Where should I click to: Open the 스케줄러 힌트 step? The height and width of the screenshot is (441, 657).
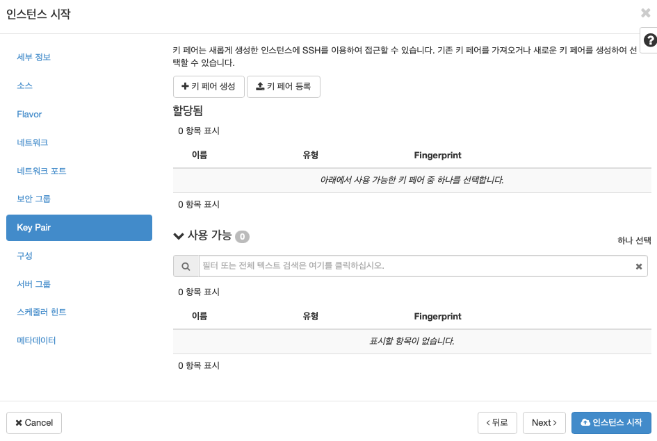[42, 312]
